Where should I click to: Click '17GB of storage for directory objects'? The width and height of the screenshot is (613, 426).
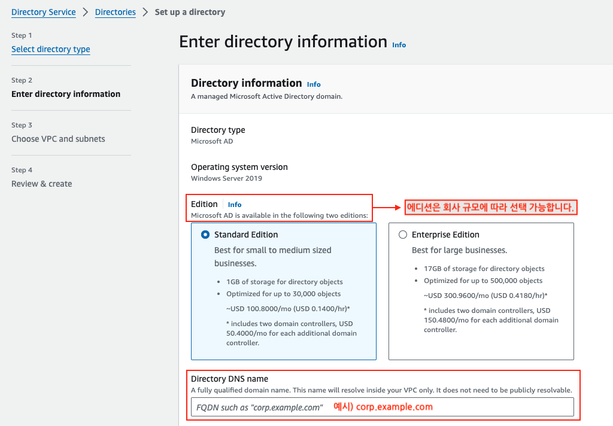484,269
